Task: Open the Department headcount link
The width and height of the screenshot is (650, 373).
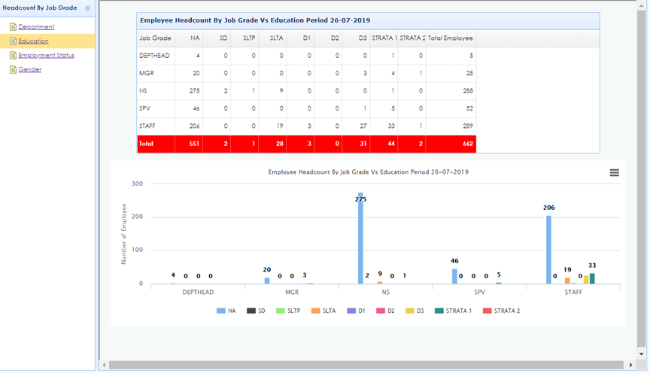Action: (36, 27)
